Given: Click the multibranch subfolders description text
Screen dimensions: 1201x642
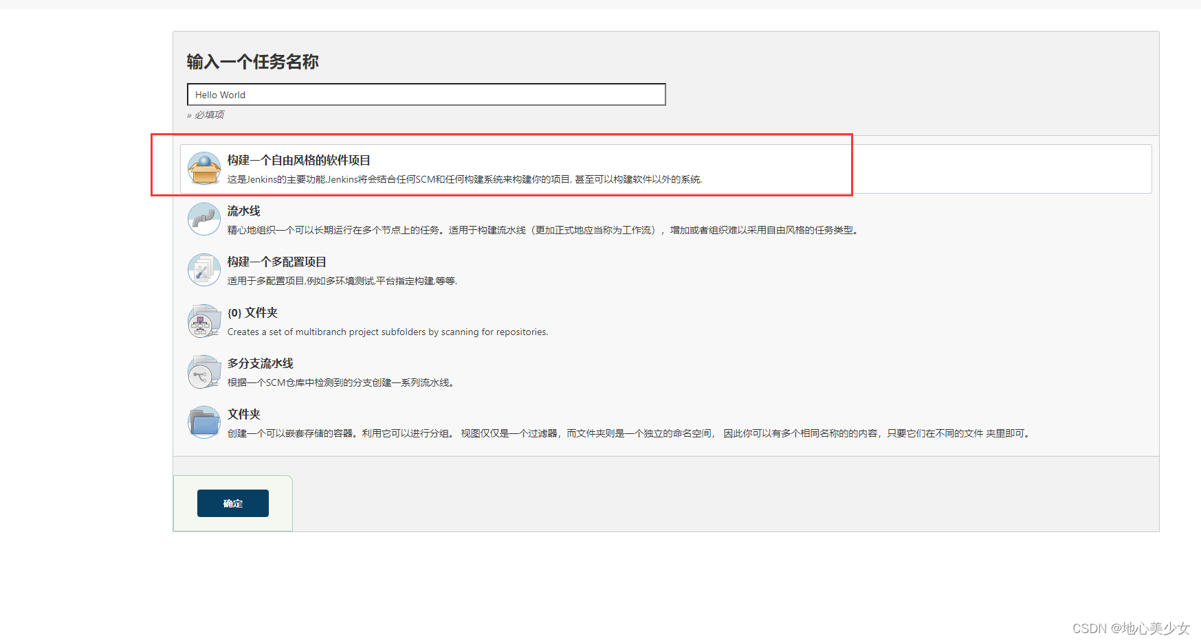Looking at the screenshot, I should (387, 332).
